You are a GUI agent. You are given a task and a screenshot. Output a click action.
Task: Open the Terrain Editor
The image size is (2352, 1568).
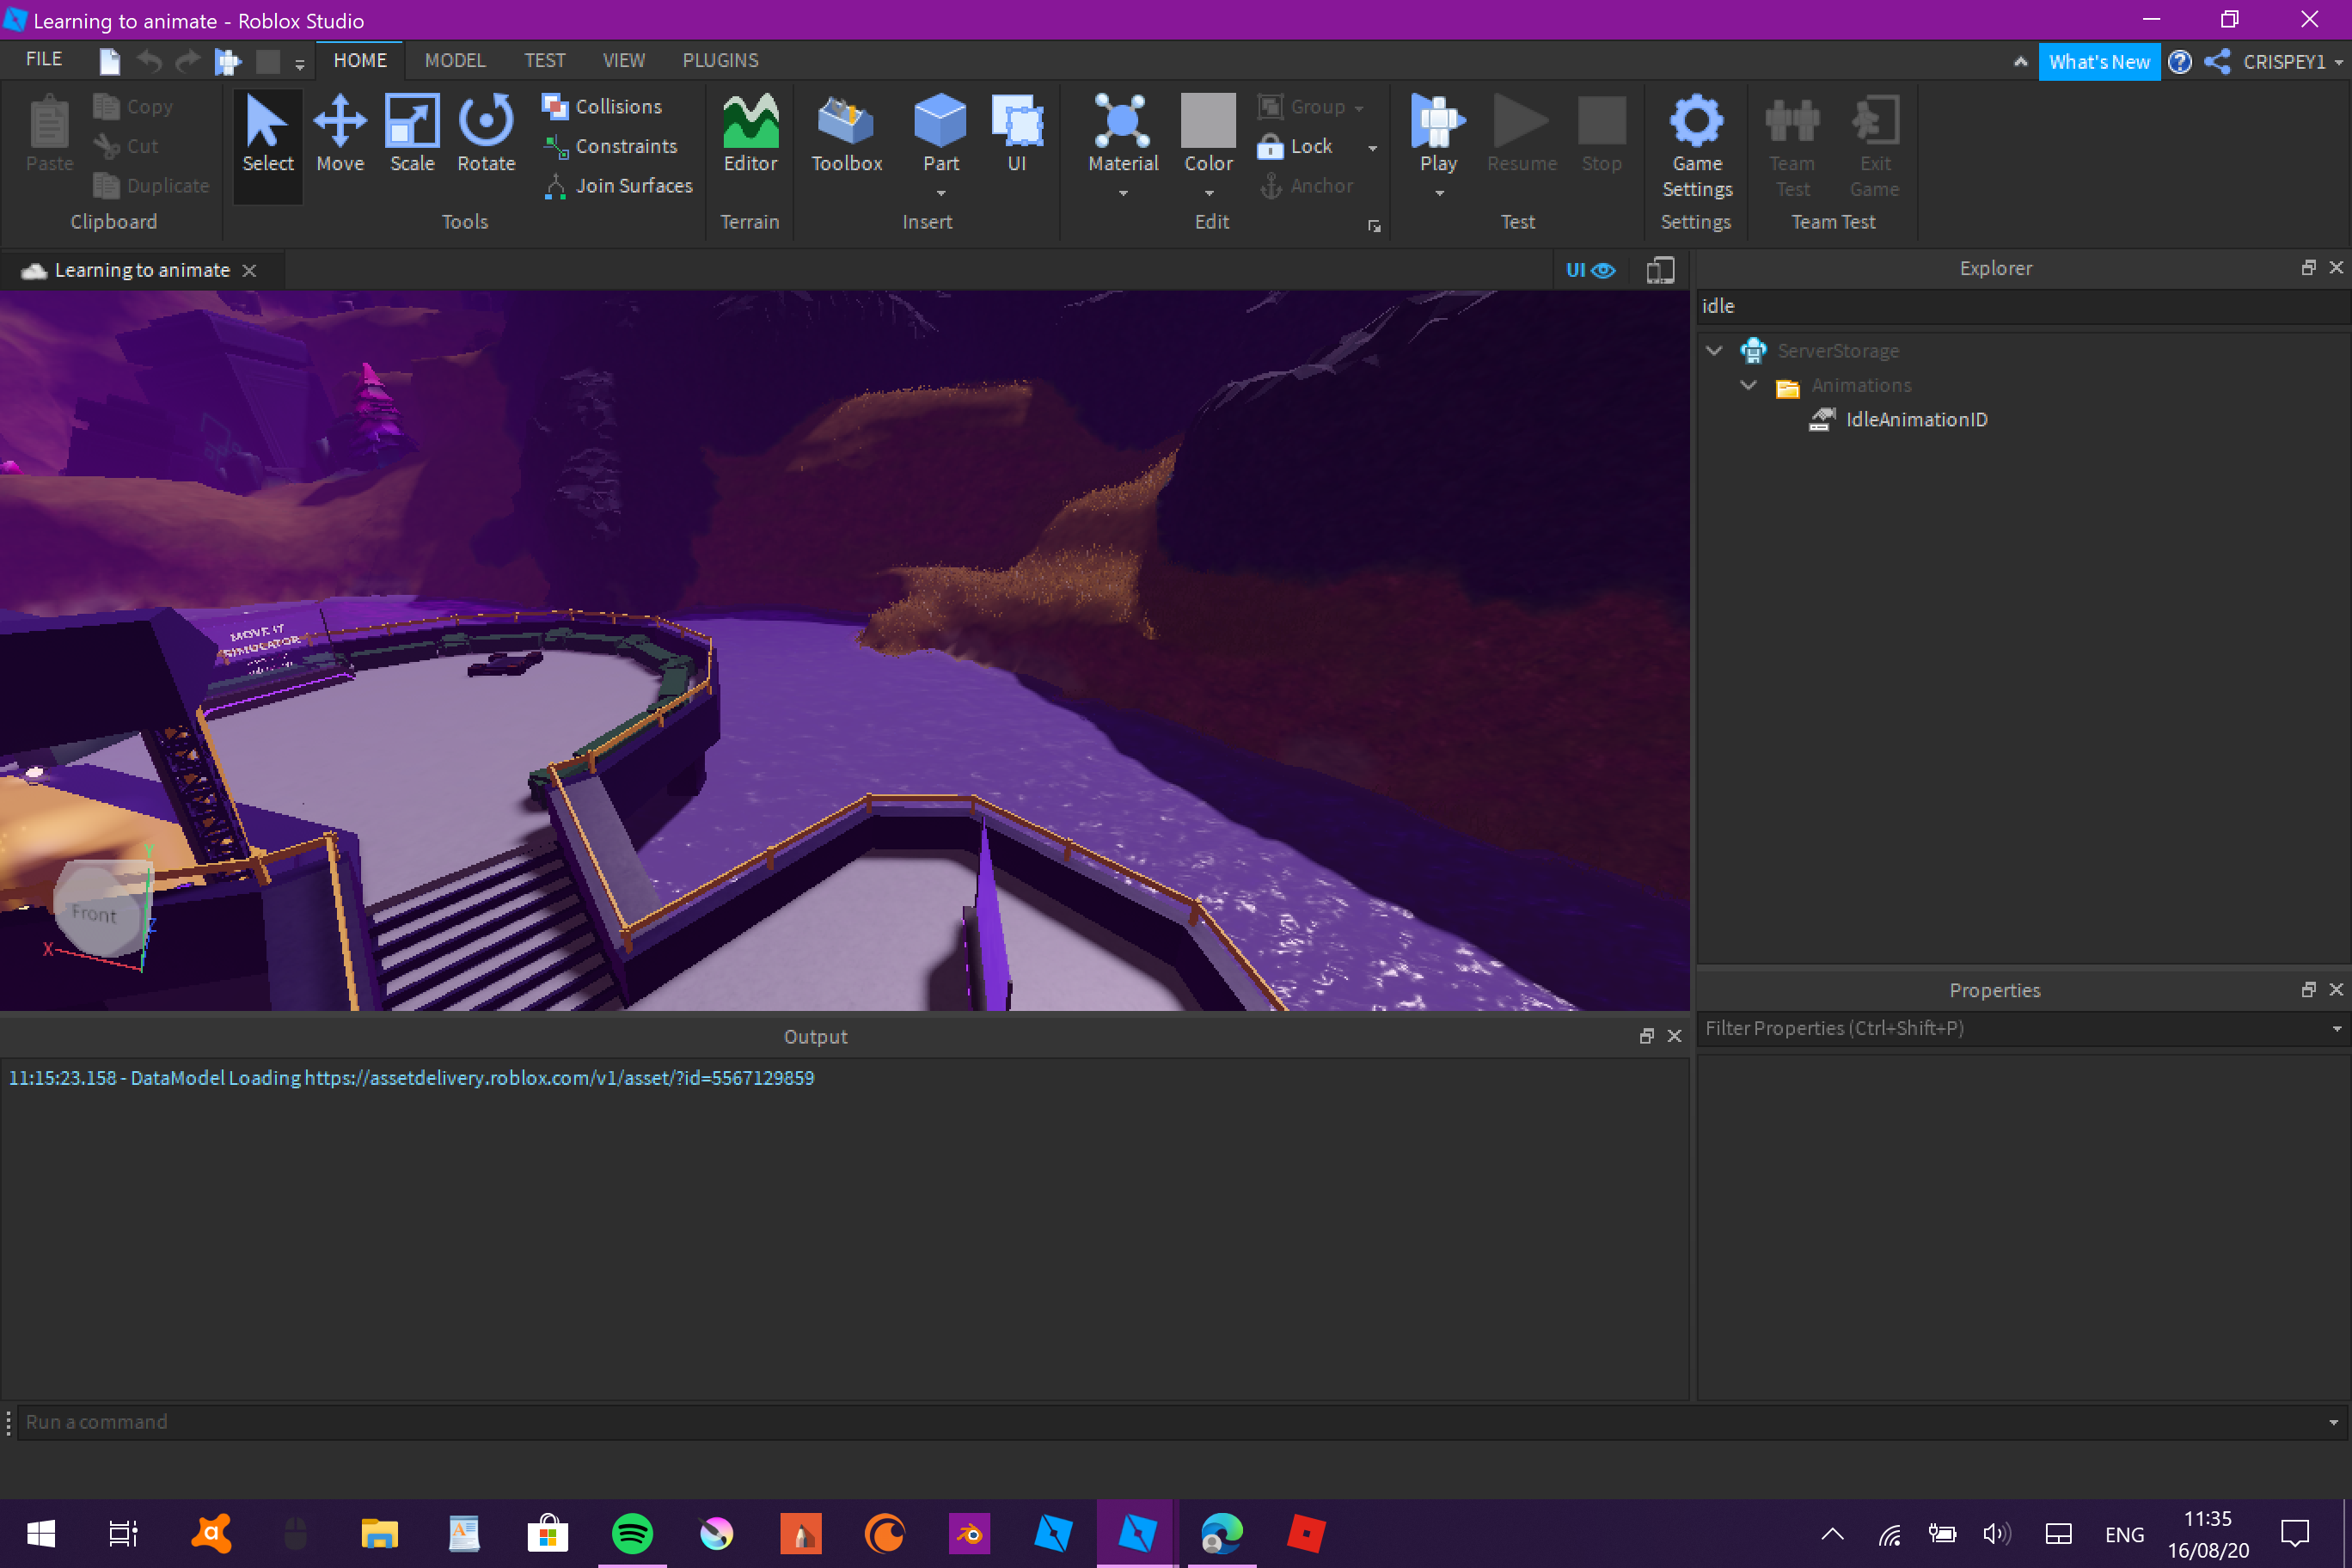[749, 133]
